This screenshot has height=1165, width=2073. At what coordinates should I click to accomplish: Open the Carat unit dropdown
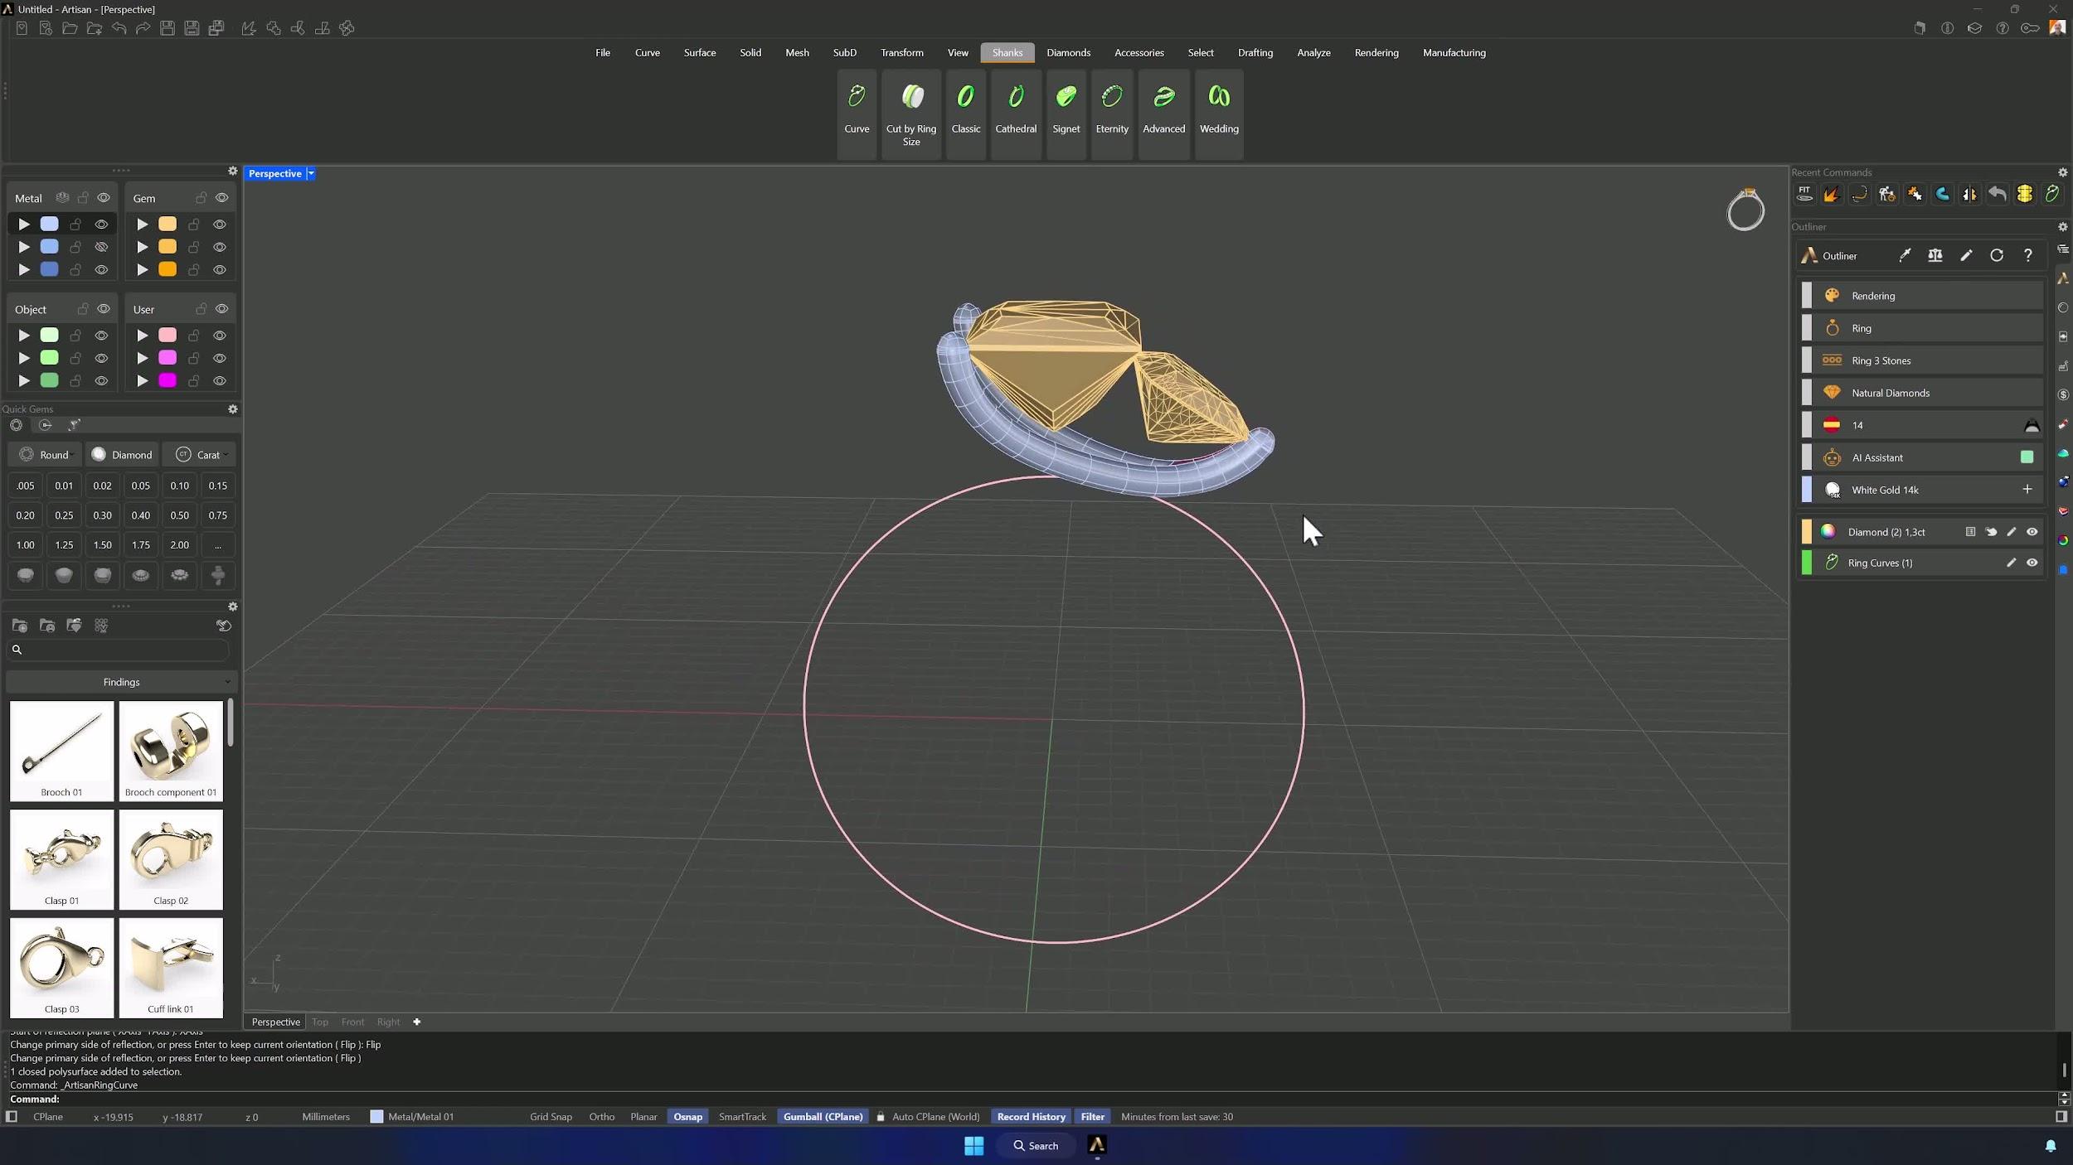click(200, 455)
